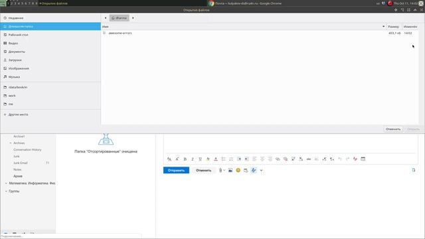Viewport: 425px width, 239px height.
Task: Undo the last edit in the mail editor
Action: (340, 159)
